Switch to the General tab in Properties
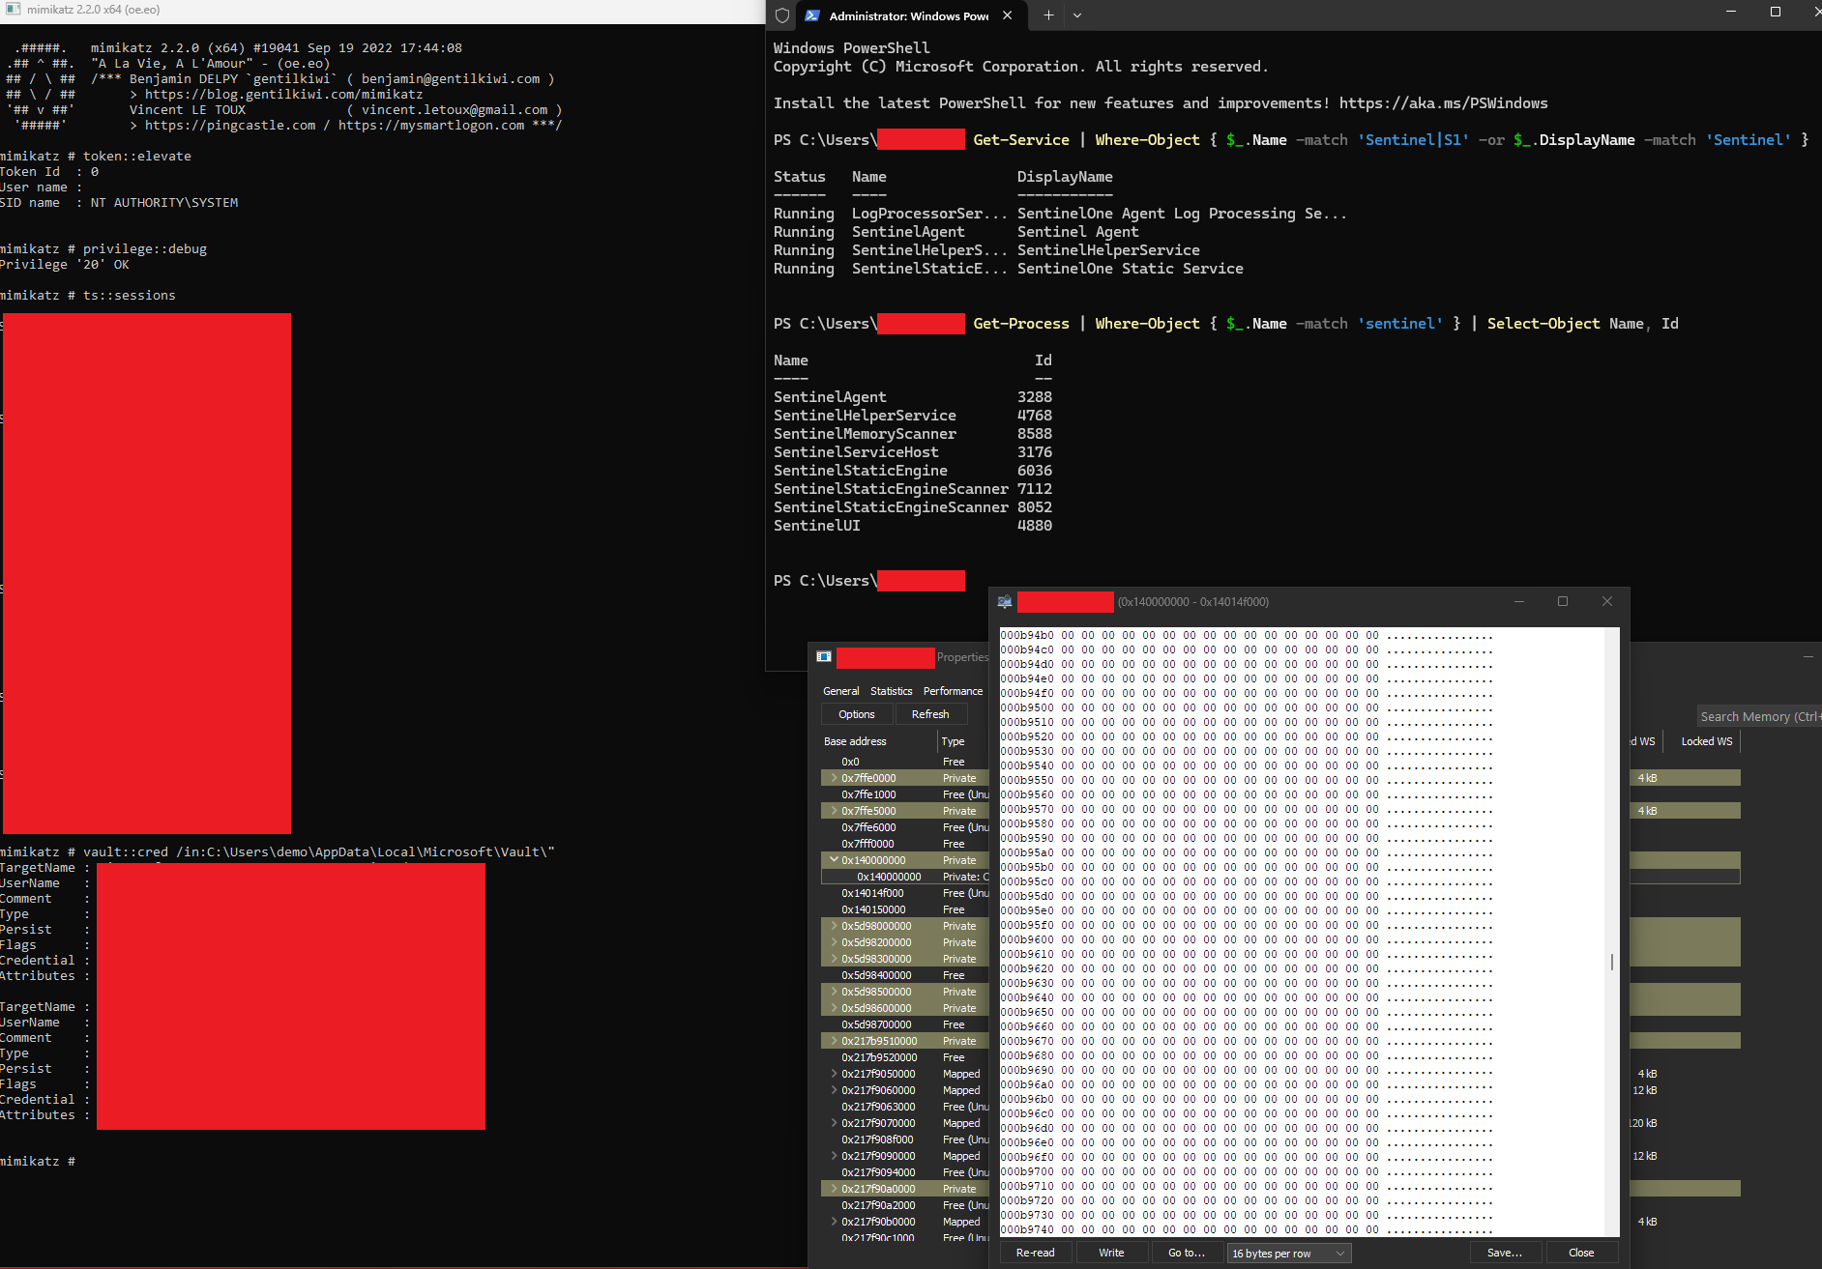 pyautogui.click(x=841, y=691)
